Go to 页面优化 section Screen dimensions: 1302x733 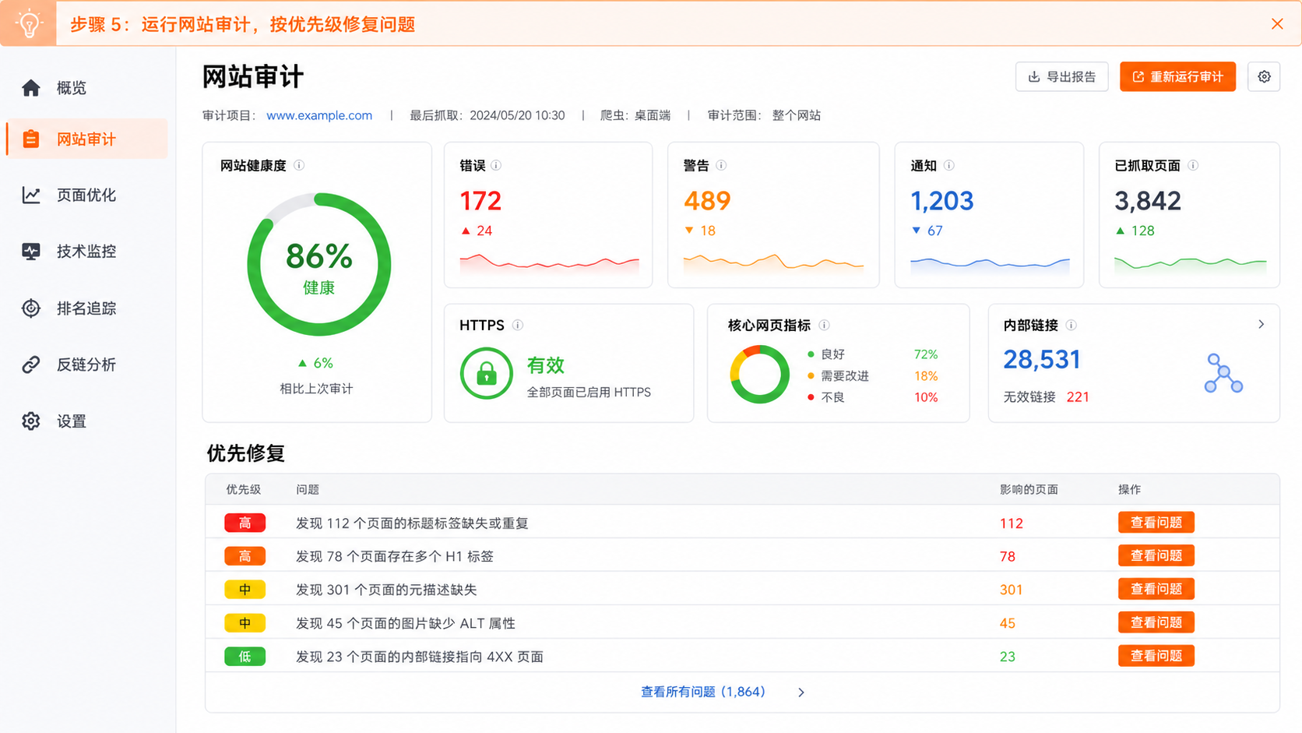click(86, 195)
